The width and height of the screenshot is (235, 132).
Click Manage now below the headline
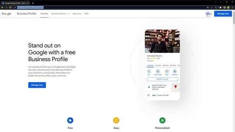click(x=37, y=85)
